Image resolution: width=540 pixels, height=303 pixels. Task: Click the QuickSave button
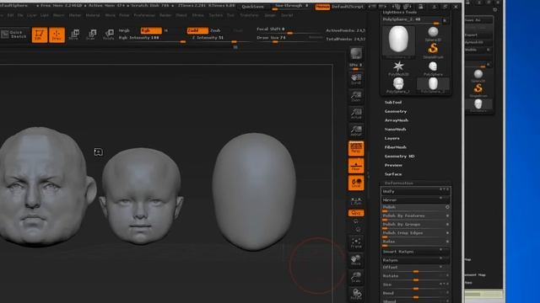(253, 7)
